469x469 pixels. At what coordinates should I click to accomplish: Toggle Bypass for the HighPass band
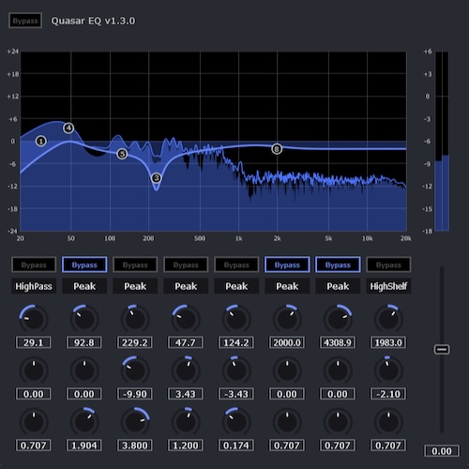(x=34, y=265)
